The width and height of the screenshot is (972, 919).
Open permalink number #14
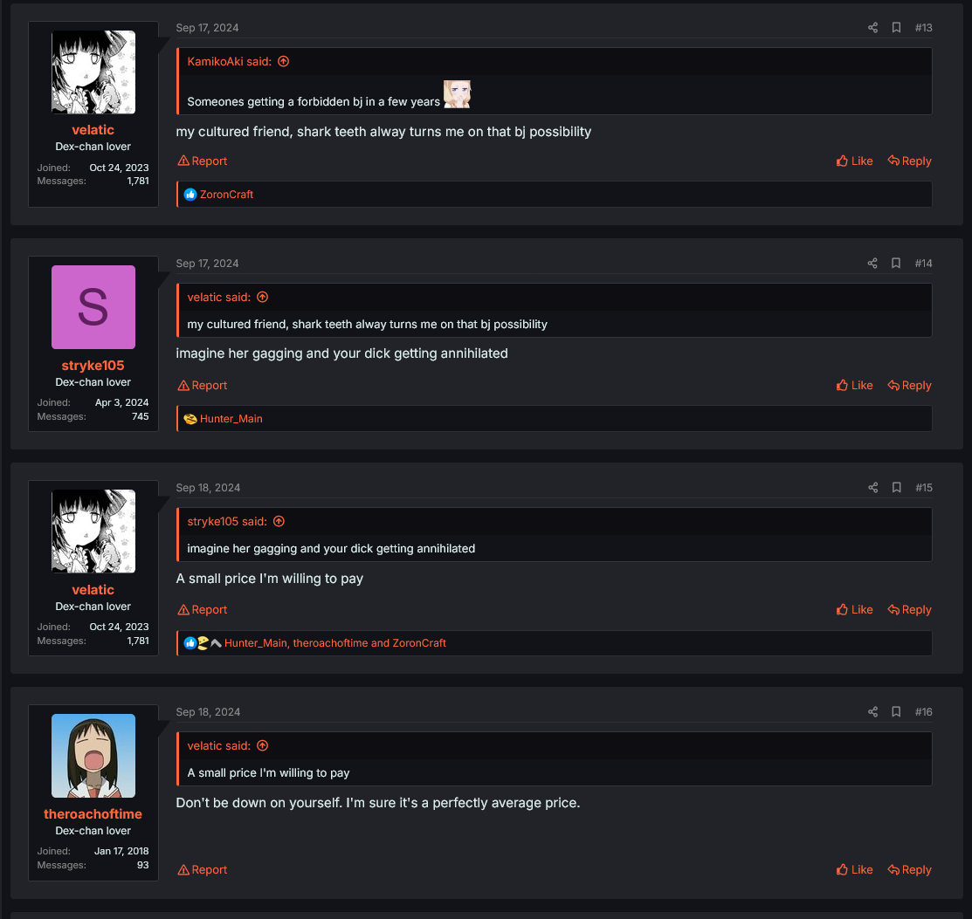[x=923, y=264]
